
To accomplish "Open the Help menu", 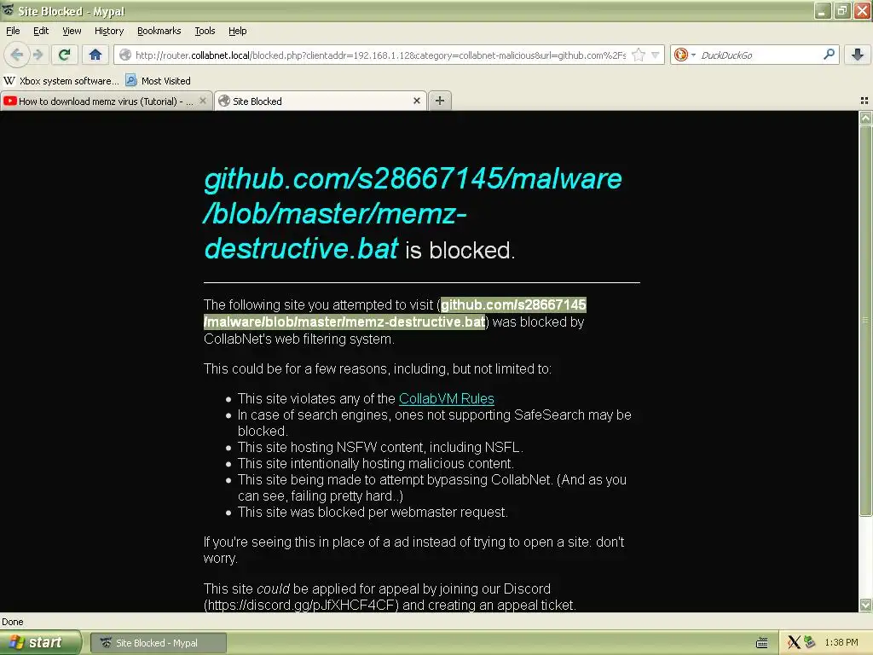I will coord(238,31).
